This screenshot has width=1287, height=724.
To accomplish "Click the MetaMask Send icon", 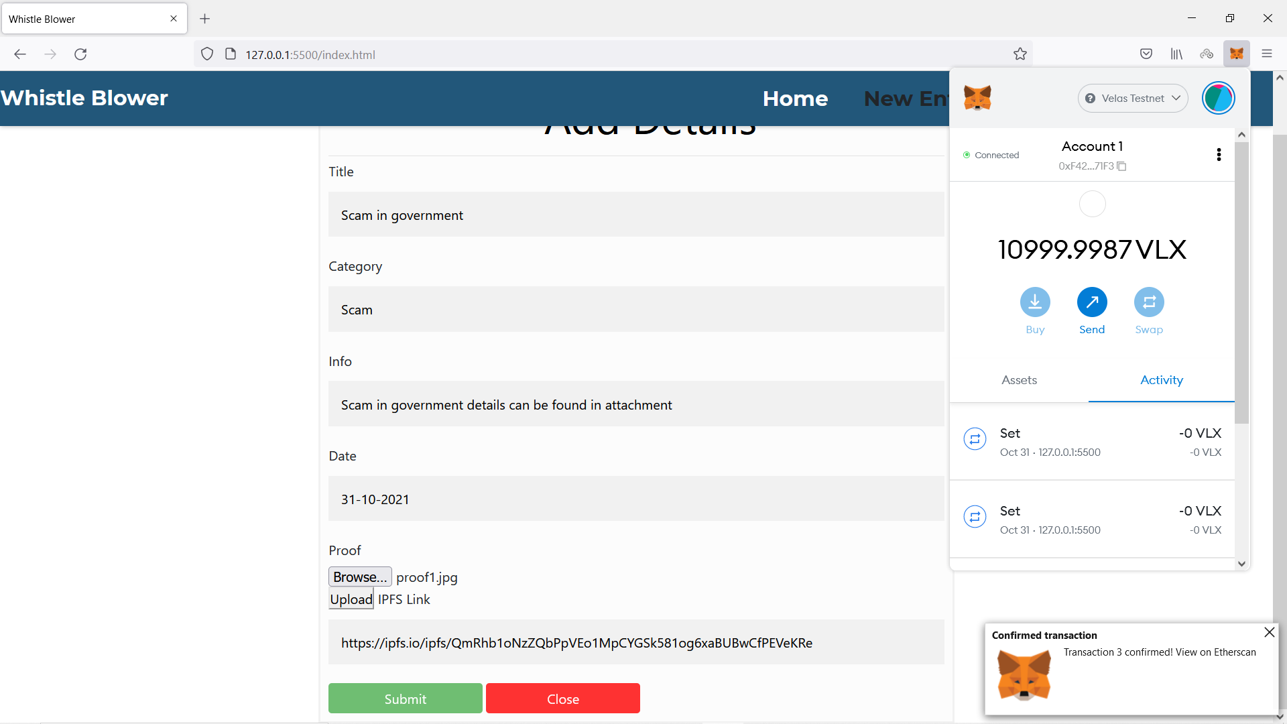I will point(1092,302).
